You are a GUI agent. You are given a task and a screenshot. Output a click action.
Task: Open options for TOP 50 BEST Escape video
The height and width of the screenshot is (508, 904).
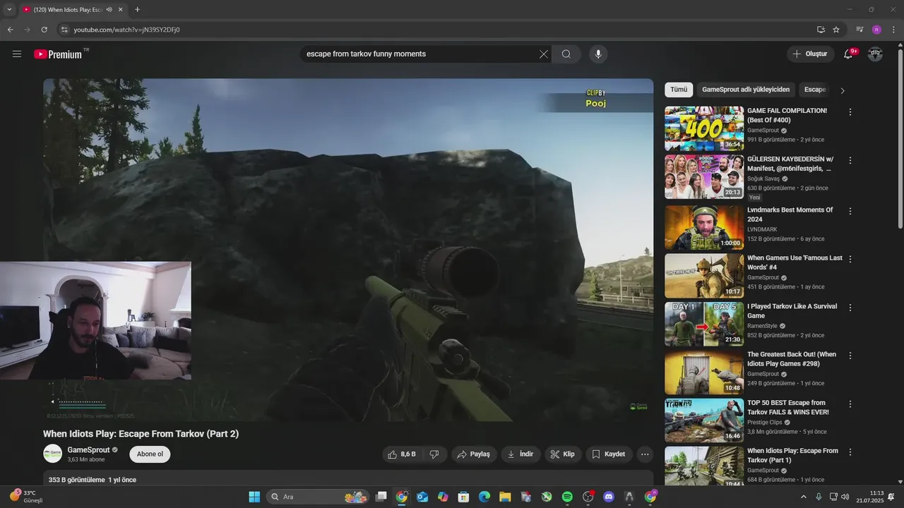[x=850, y=404]
